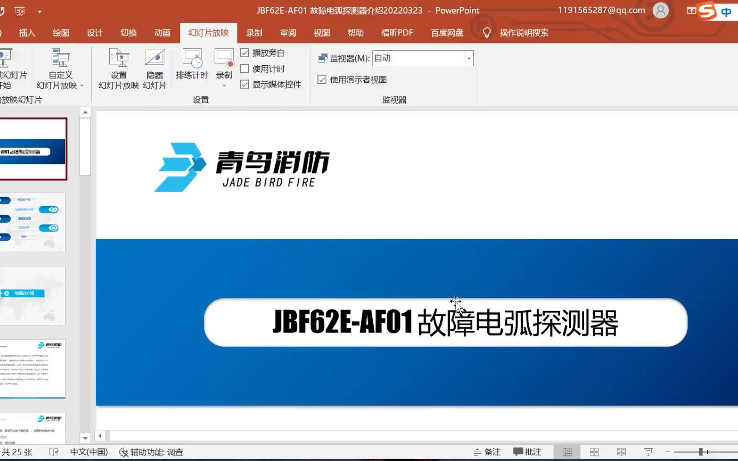Viewport: 738px width, 461px height.
Task: Click the Tell Me search (操作说明搜索) box
Action: point(524,33)
